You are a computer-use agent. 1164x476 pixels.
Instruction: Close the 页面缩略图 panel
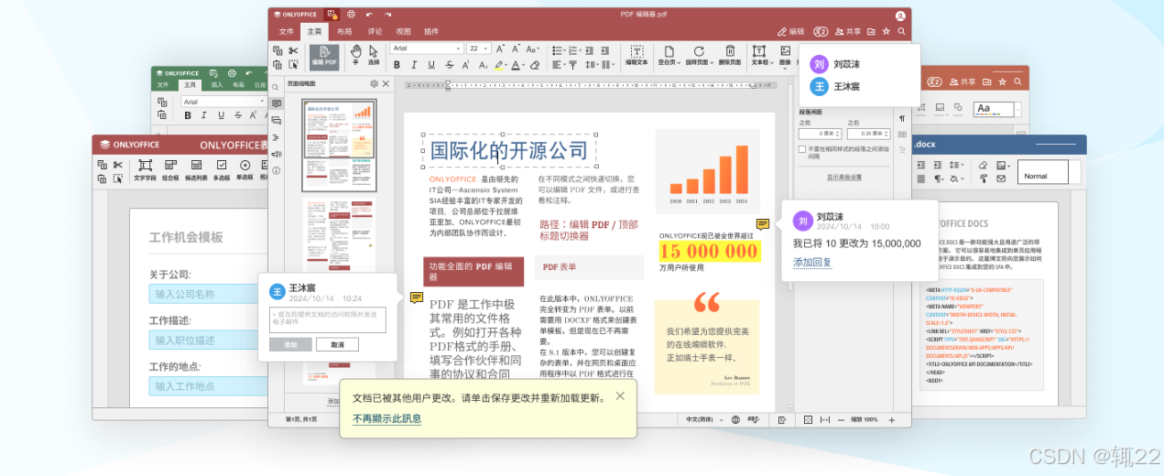(386, 83)
